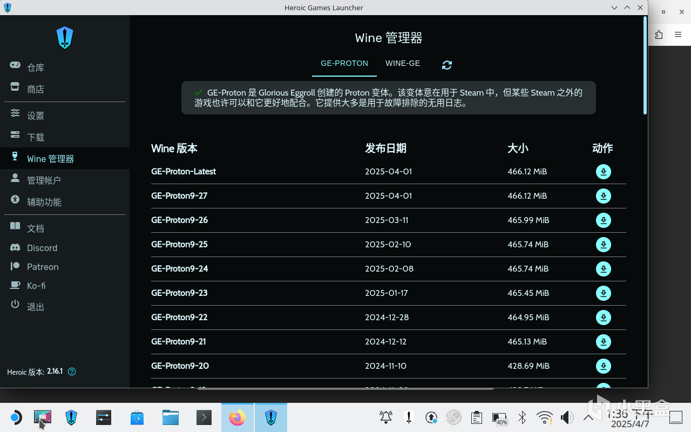Download GE-Proton9-21
This screenshot has width=691, height=432.
604,342
